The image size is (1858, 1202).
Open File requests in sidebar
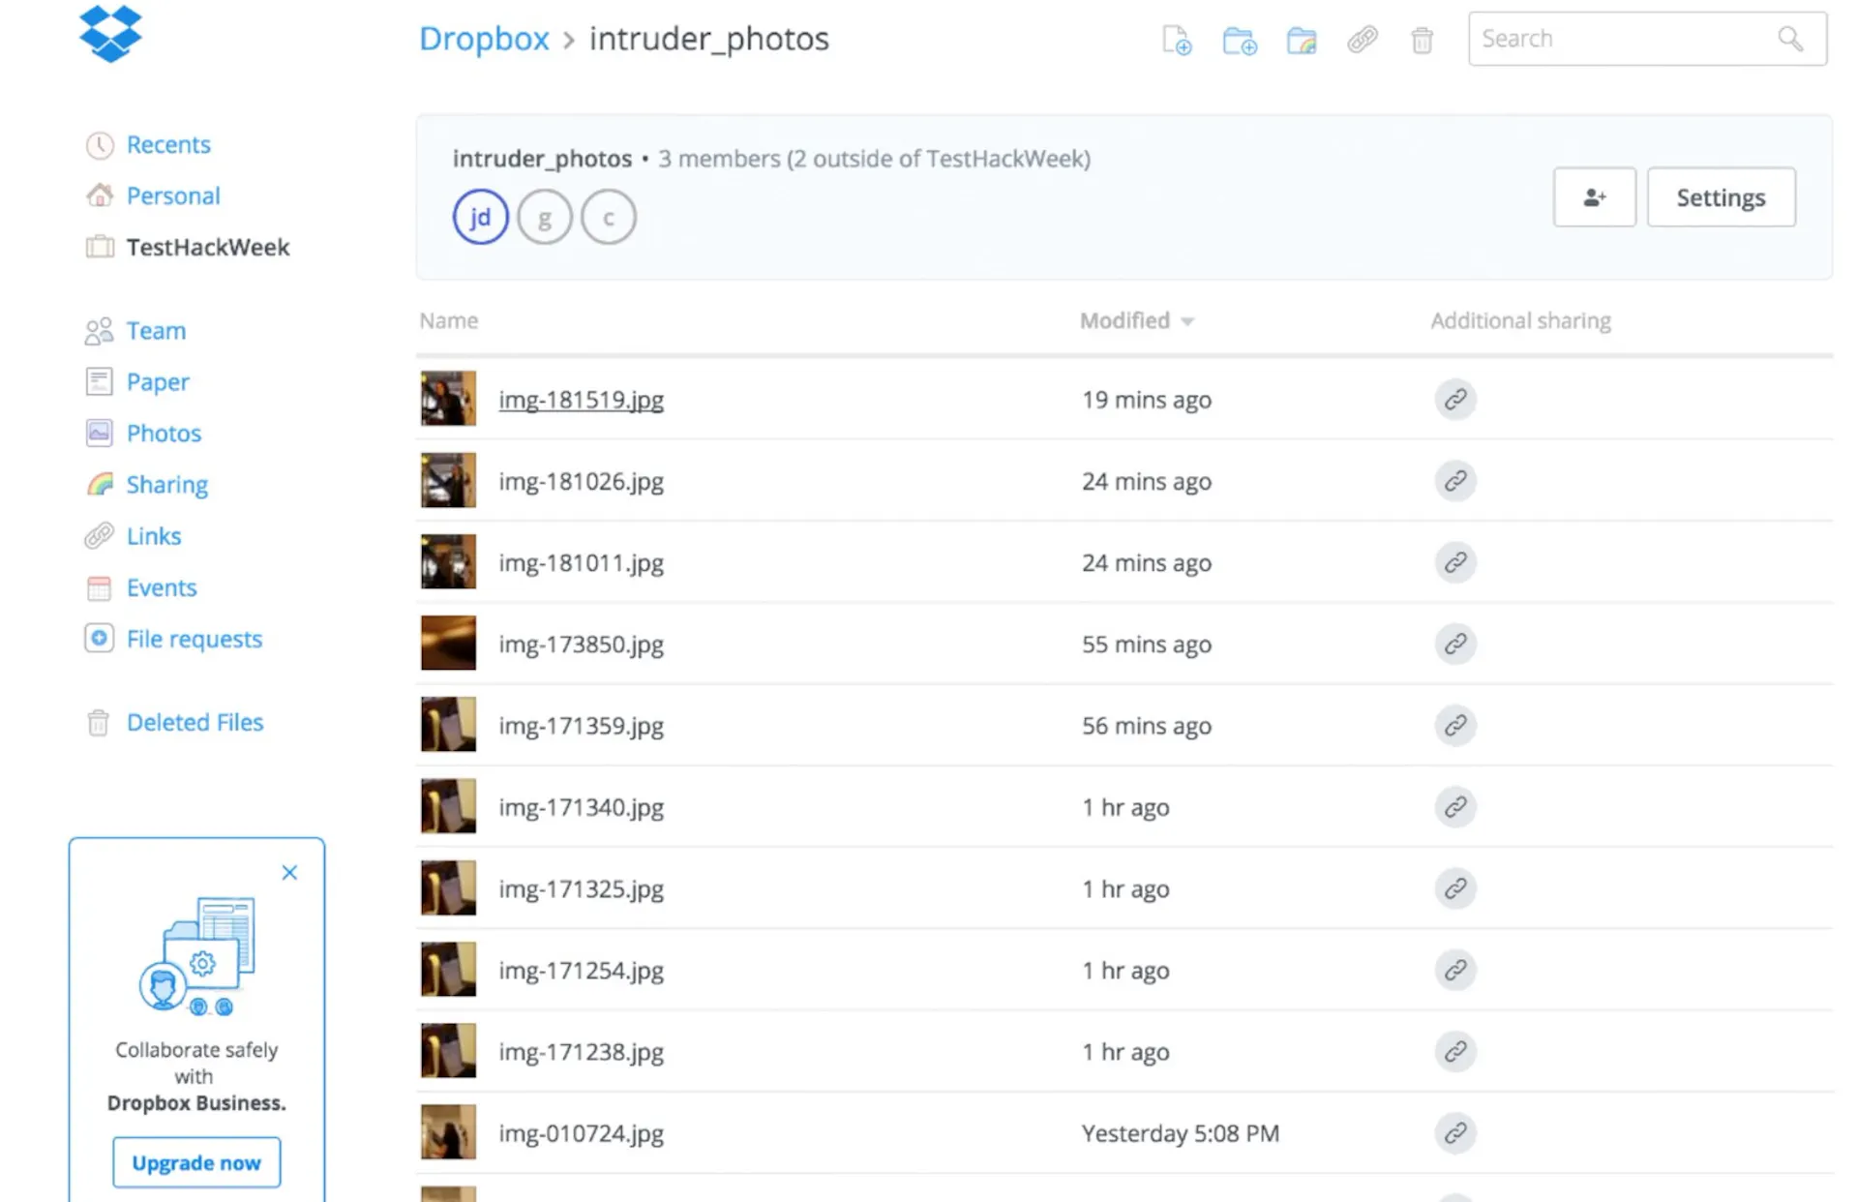194,639
